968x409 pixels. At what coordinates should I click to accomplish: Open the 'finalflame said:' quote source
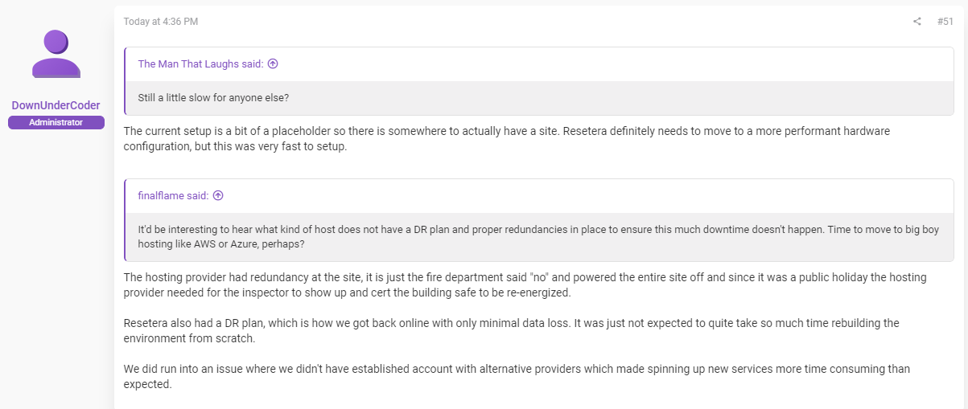coord(173,195)
